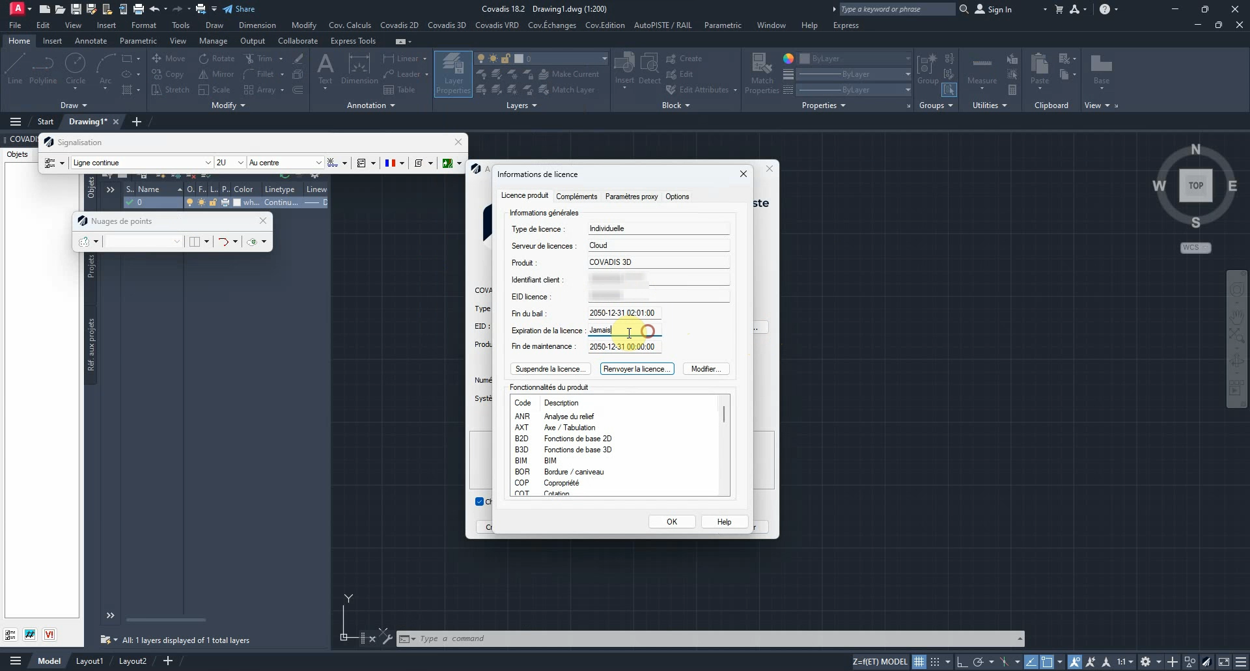Toggle object snap tracking in status bar
1250x671 pixels.
(1031, 662)
